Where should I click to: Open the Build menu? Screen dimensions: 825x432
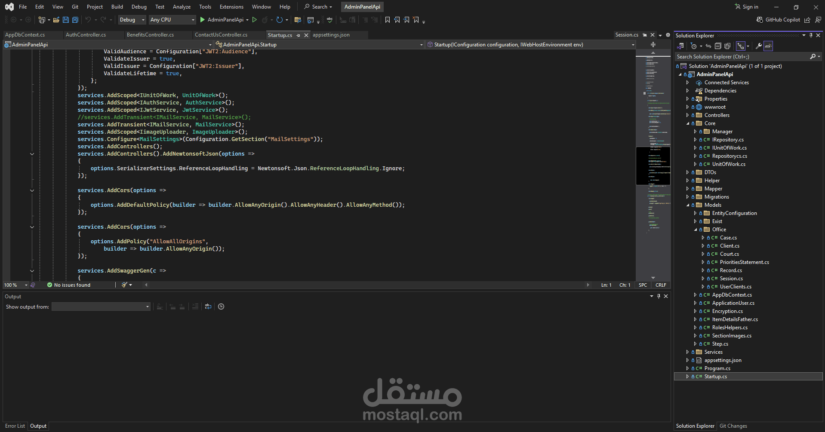[117, 7]
